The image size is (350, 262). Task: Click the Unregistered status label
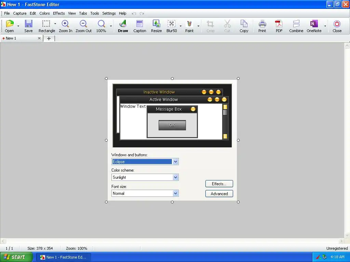tap(337, 248)
